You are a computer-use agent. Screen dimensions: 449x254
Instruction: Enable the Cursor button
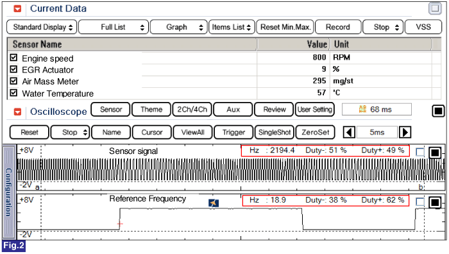(152, 132)
